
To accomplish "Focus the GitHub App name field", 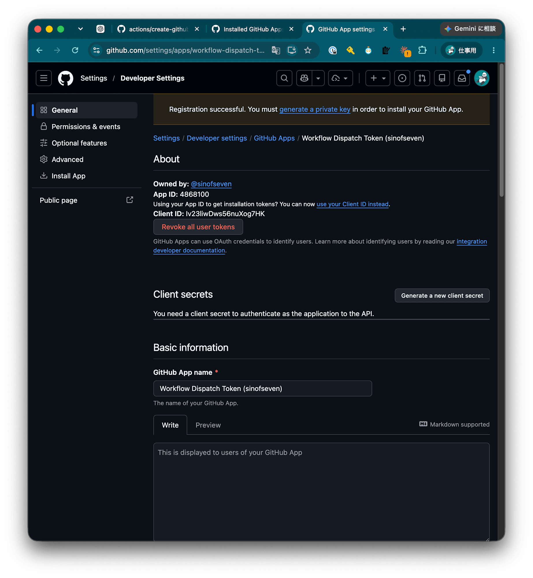I will [x=262, y=388].
